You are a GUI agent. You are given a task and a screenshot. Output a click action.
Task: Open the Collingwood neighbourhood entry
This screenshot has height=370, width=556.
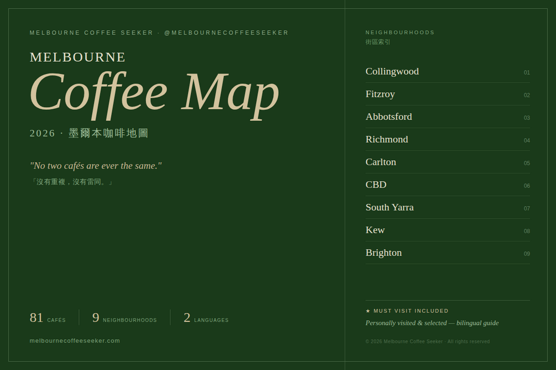click(x=448, y=72)
